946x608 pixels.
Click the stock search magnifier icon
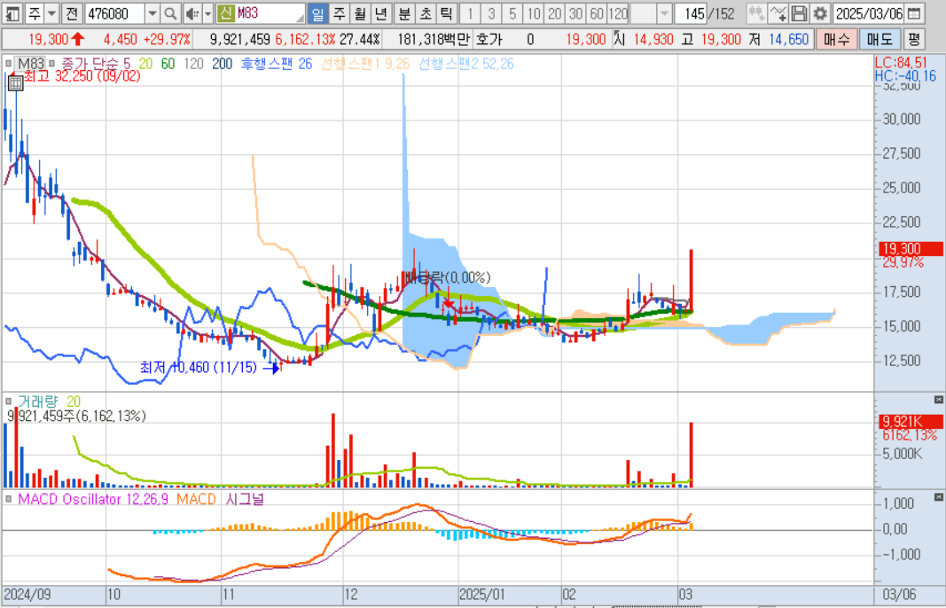pos(171,13)
